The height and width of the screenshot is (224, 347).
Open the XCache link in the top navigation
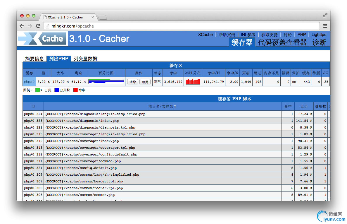coord(205,35)
